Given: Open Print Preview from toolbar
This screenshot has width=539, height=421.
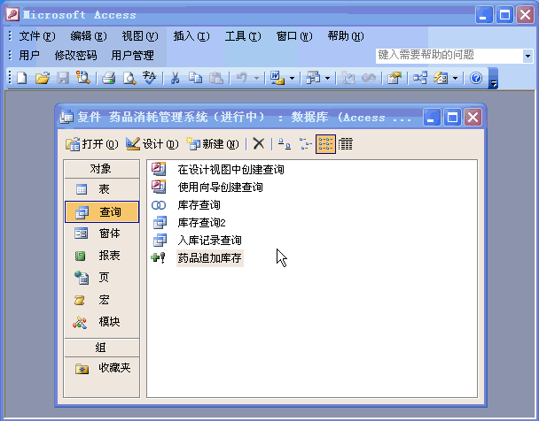Looking at the screenshot, I should click(129, 78).
